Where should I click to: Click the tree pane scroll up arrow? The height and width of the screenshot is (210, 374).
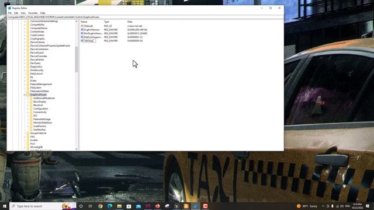click(x=77, y=22)
